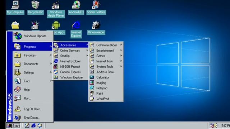Open System Tools menu entry

pos(106,67)
